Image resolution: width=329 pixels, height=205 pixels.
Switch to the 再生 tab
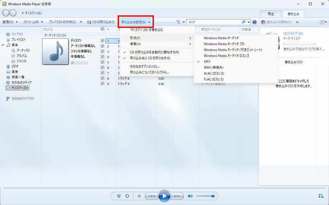tap(271, 14)
